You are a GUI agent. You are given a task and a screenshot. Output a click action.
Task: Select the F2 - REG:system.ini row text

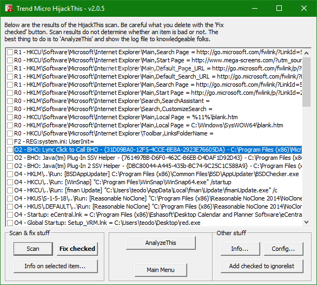(54, 141)
